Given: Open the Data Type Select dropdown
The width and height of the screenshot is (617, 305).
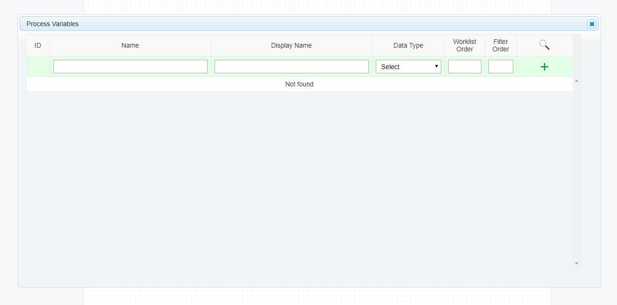Looking at the screenshot, I should tap(408, 66).
